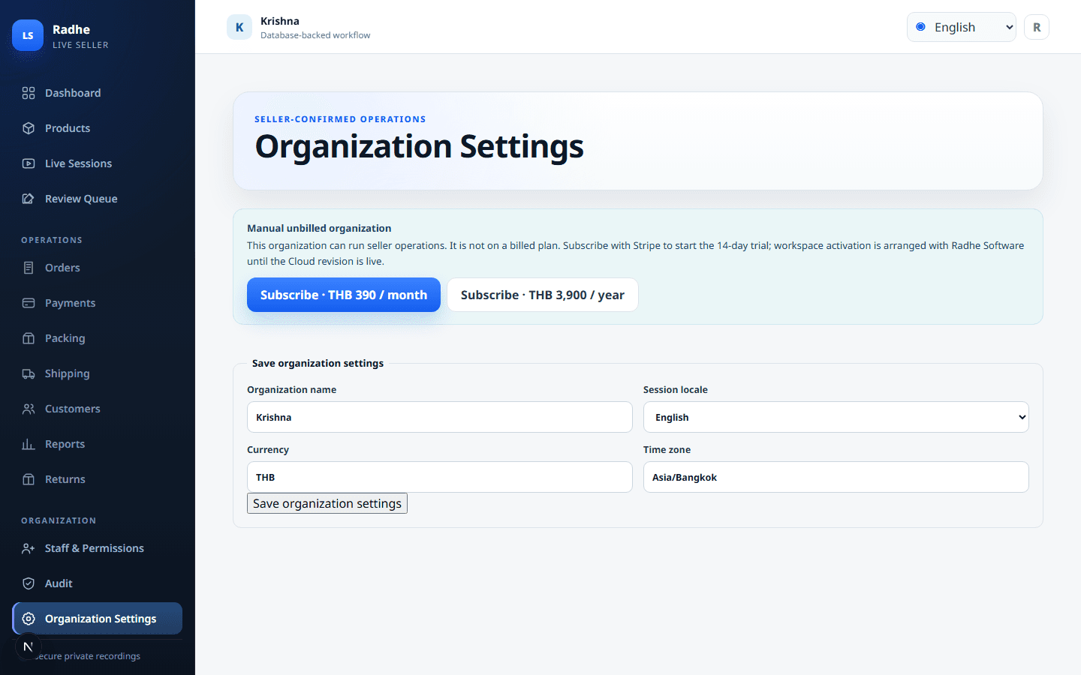
Task: Click Save organization settings button
Action: click(327, 503)
